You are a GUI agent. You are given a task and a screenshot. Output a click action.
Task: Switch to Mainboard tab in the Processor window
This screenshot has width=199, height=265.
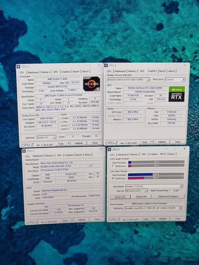(33, 72)
